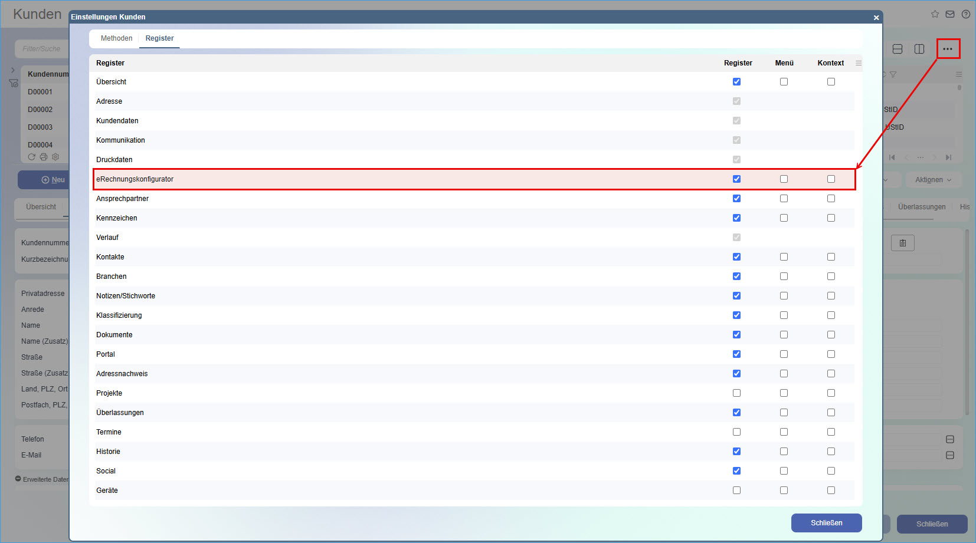Select the Register tab in dialog
976x543 pixels.
(x=159, y=38)
